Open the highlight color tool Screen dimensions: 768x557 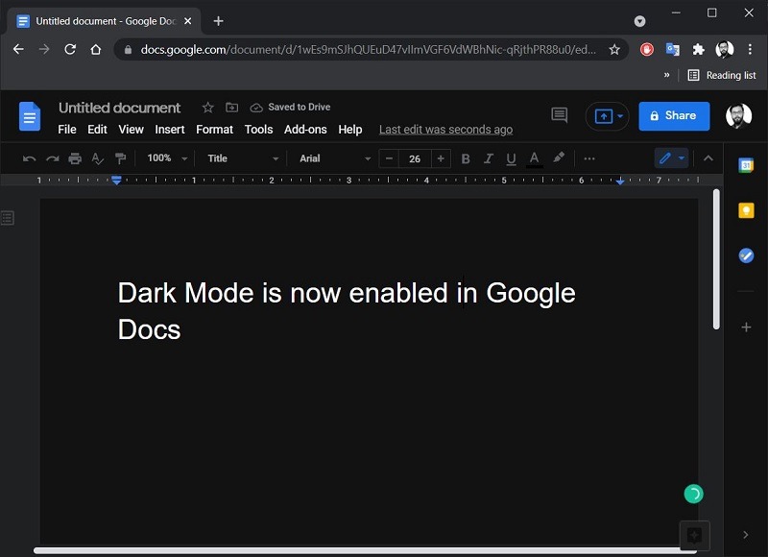(x=558, y=158)
